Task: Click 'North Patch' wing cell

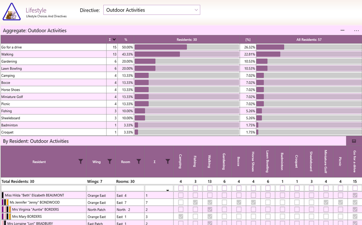Action: [101, 210]
